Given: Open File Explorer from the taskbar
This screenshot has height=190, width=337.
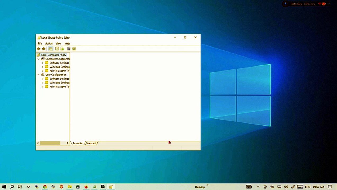Looking at the screenshot, I should (x=70, y=187).
